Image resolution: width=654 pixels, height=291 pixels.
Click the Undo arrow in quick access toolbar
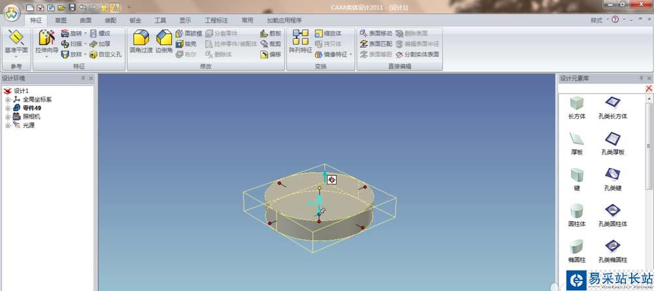pyautogui.click(x=82, y=7)
